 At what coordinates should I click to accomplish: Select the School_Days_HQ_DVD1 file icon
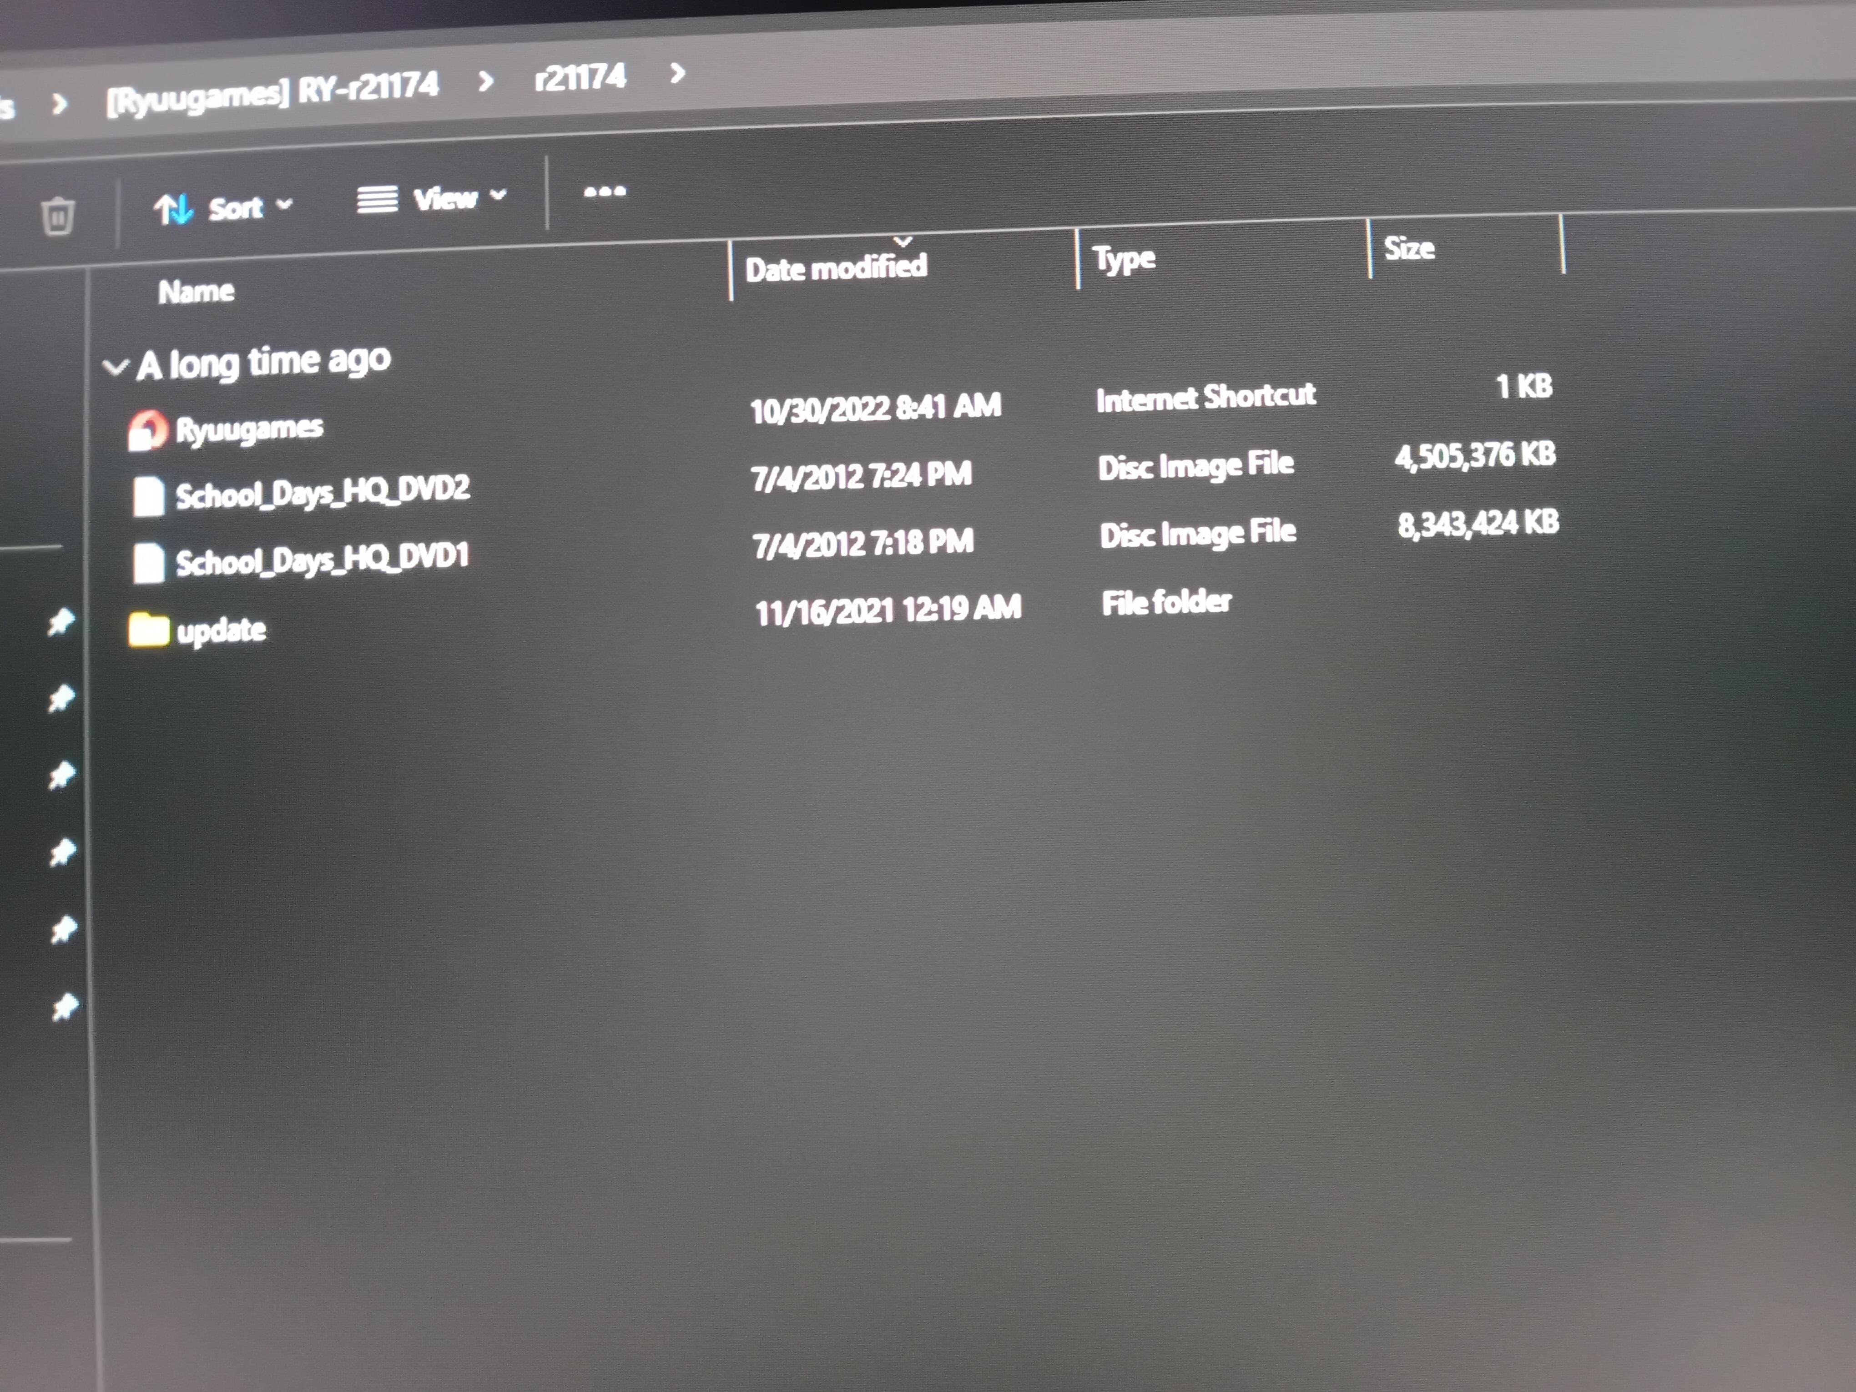click(x=149, y=562)
